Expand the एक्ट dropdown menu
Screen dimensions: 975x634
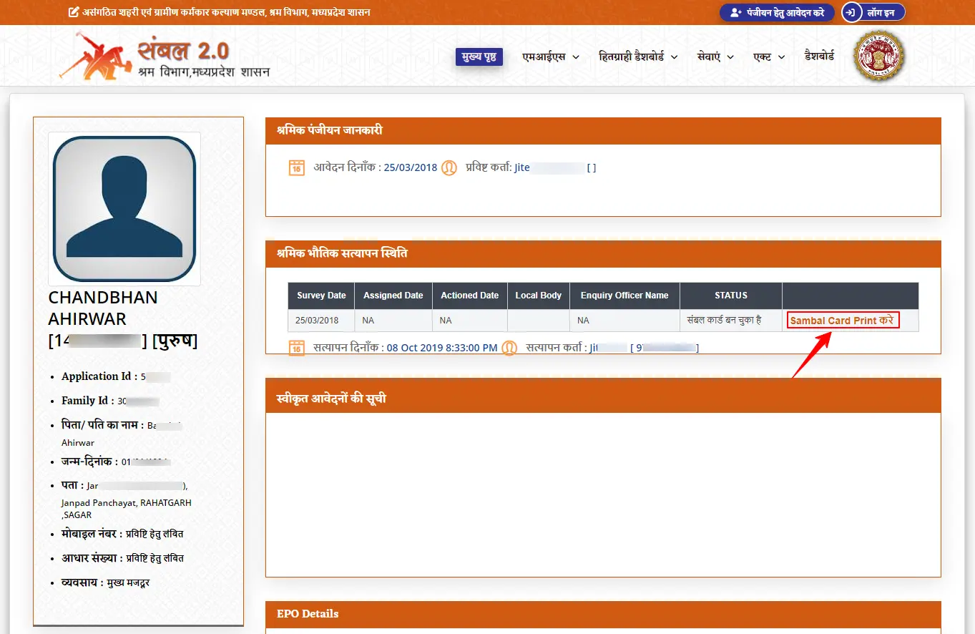pyautogui.click(x=769, y=57)
